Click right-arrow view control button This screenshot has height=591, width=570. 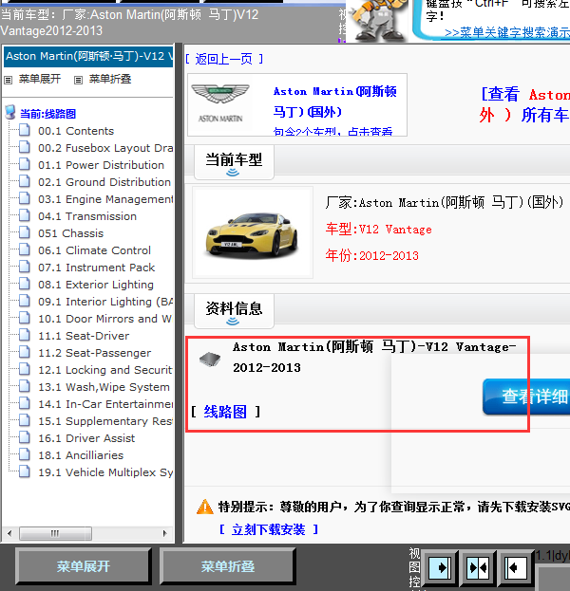click(x=440, y=567)
